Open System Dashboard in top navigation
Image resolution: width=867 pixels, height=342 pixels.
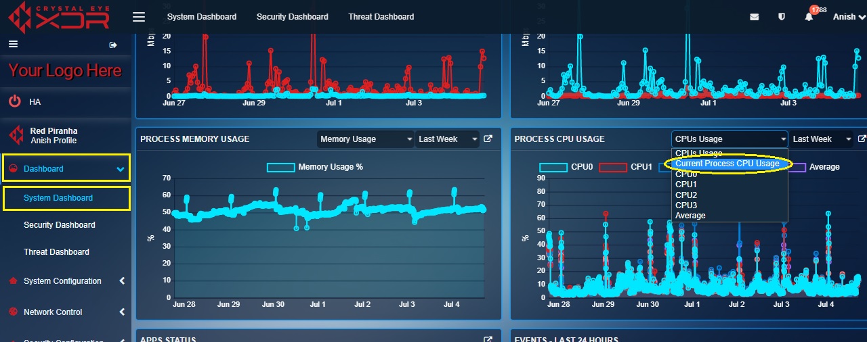click(x=202, y=17)
